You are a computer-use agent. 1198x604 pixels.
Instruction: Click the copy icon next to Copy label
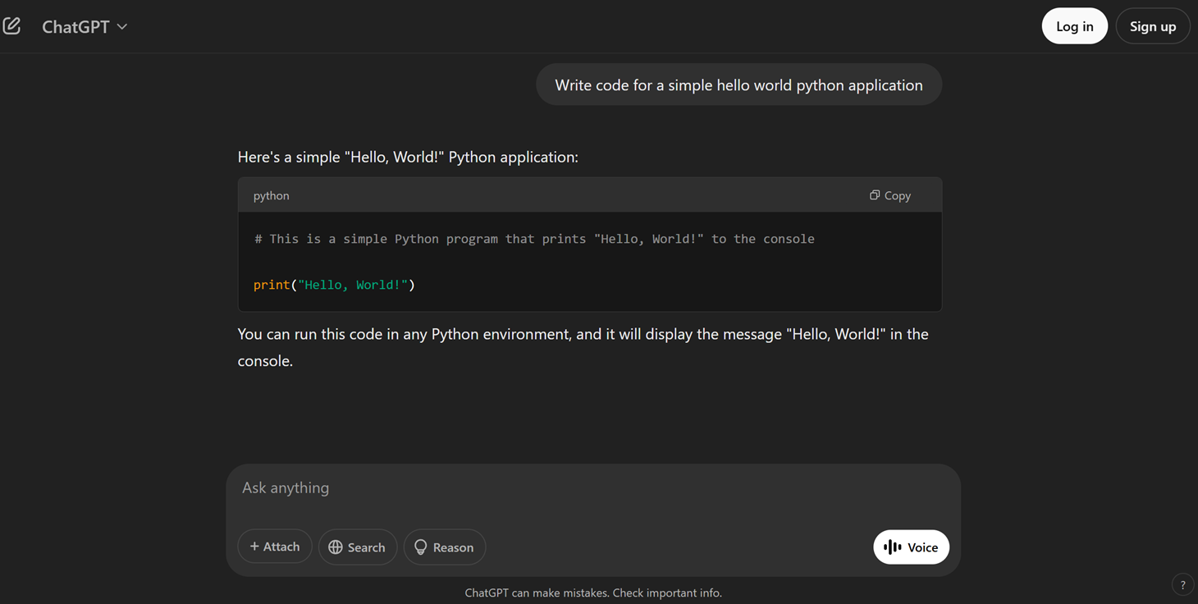point(873,195)
